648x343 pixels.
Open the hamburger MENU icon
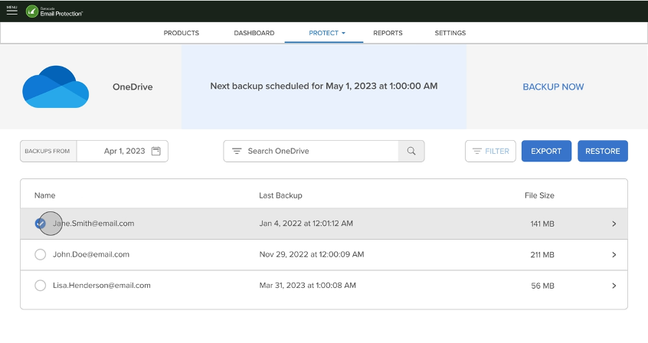coord(11,11)
